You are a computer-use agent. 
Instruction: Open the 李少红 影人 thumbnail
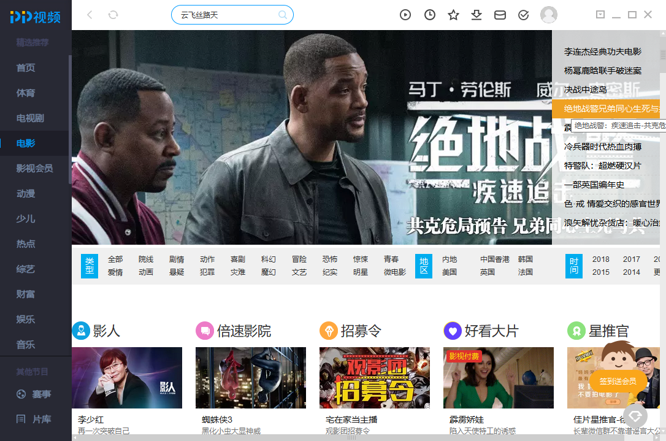point(127,378)
